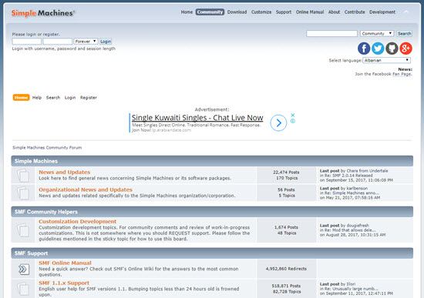Open last post Re: SMF 2.0.14 Released
Image resolution: width=424 pixels, height=298 pixels.
tap(348, 176)
